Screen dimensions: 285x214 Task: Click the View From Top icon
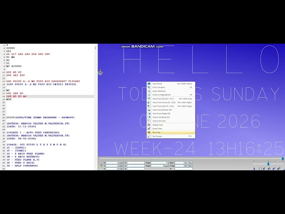tap(149, 99)
